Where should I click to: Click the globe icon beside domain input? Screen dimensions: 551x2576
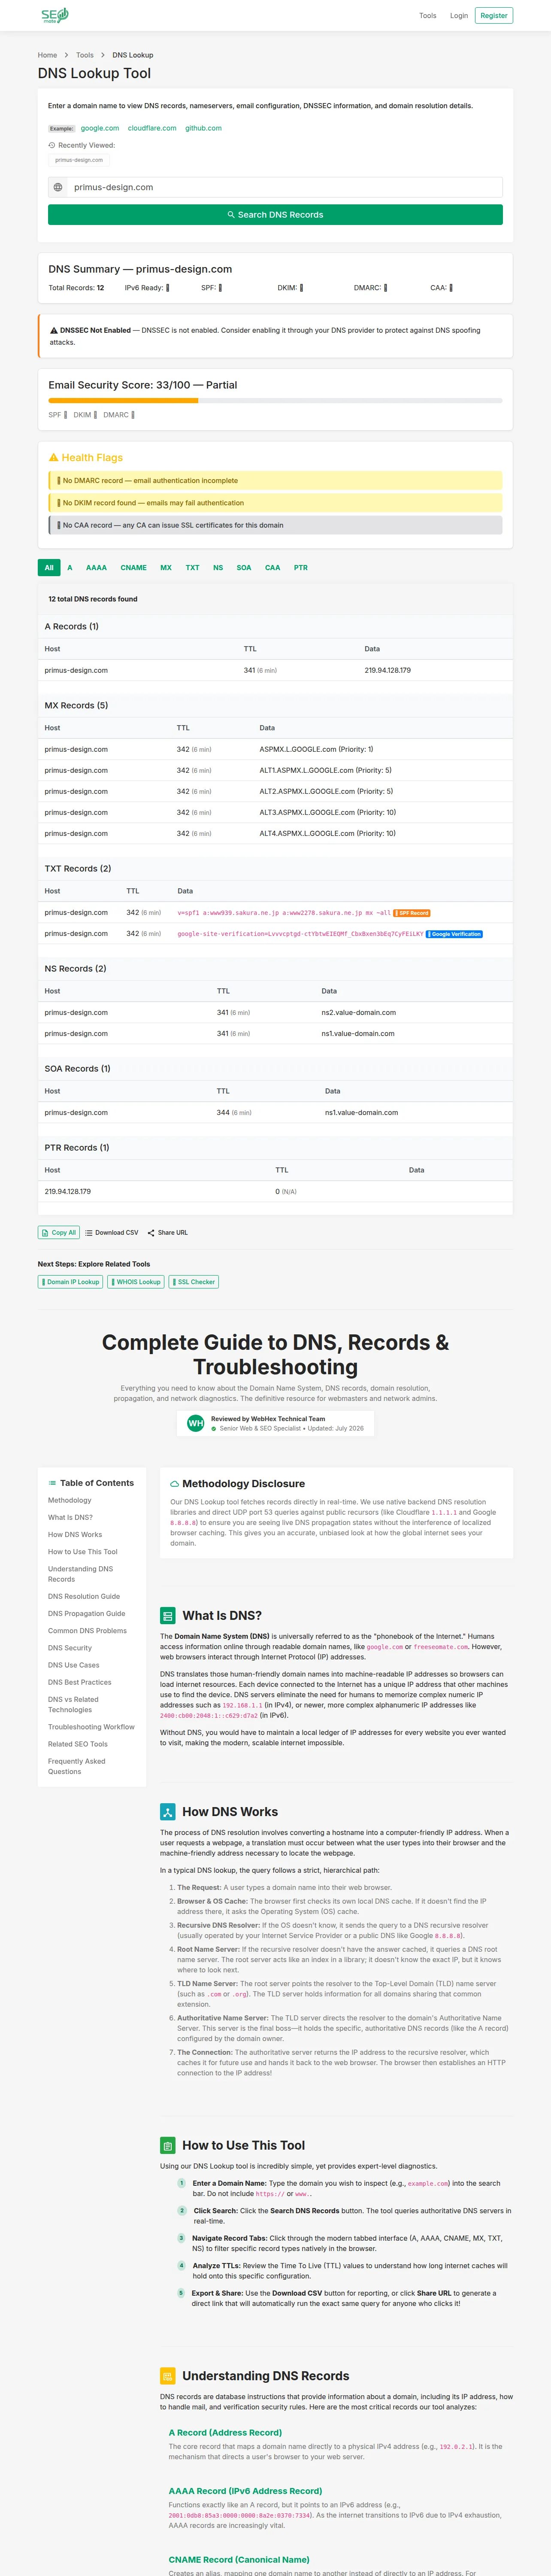(58, 187)
